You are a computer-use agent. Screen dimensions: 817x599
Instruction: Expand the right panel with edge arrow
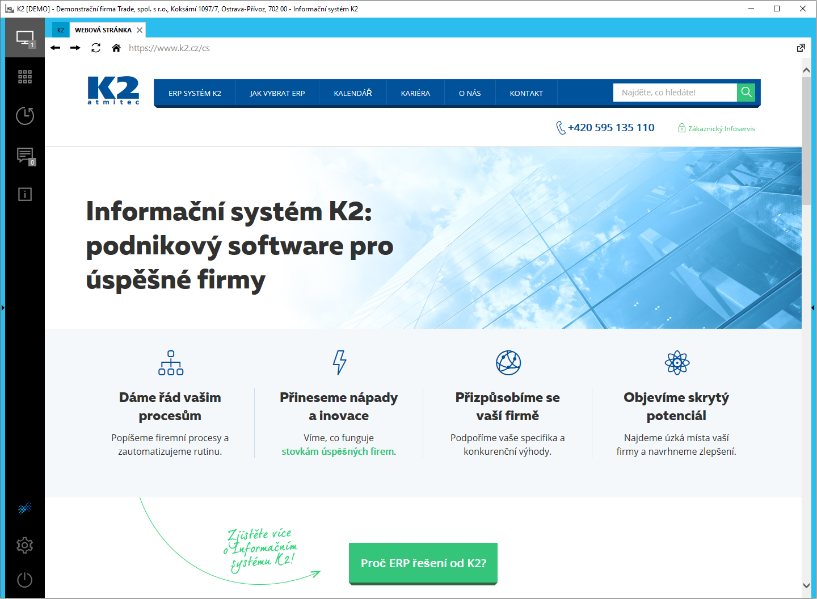(813, 308)
